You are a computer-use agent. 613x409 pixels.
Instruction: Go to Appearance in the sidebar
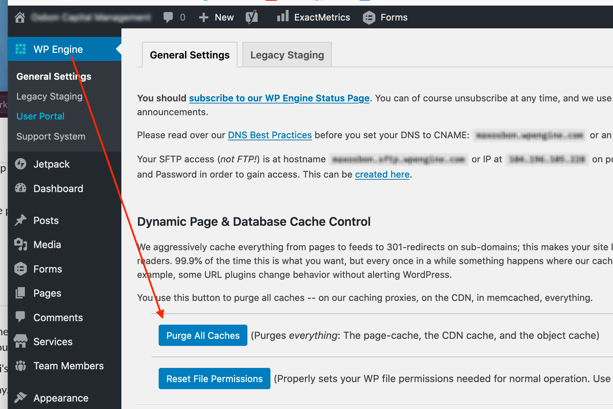[61, 398]
